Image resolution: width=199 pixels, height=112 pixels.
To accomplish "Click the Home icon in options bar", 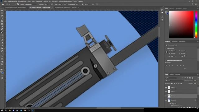I will 3,4.
